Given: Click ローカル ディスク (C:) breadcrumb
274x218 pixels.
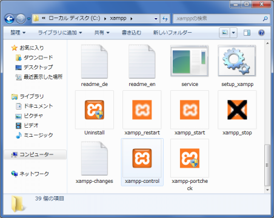Looking at the screenshot, I should tap(75, 18).
